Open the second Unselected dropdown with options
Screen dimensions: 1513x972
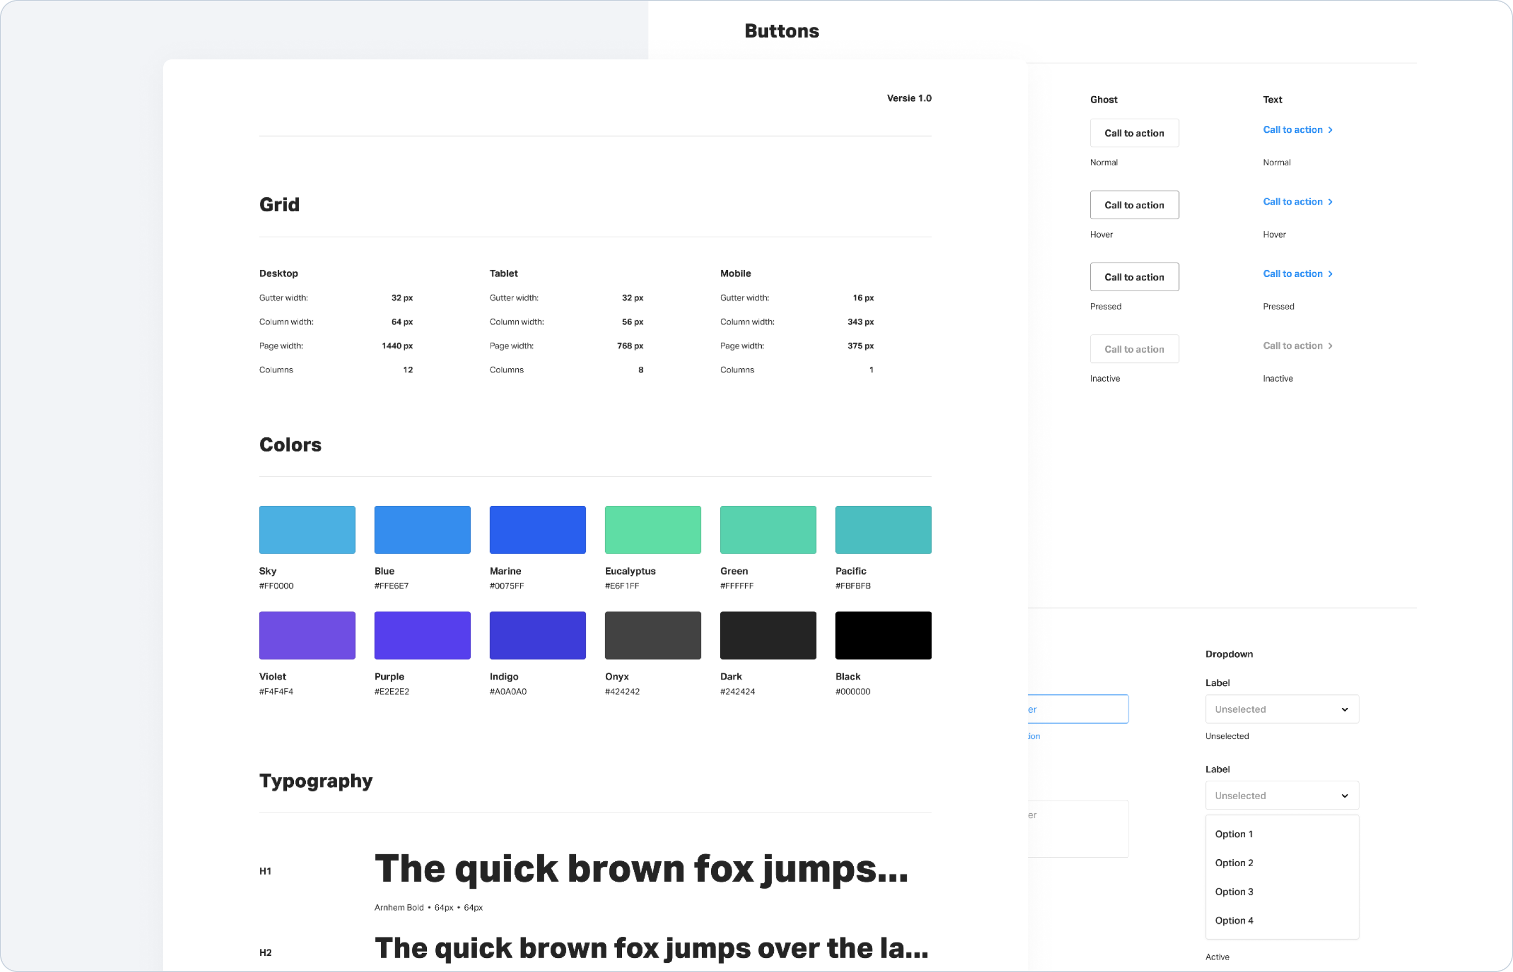1282,796
